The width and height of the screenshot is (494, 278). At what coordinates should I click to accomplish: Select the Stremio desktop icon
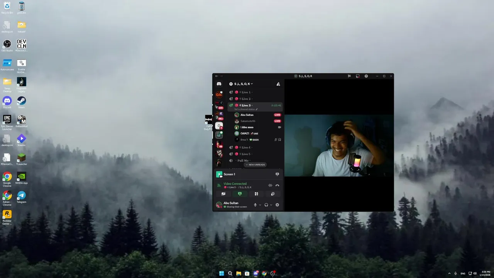22,140
